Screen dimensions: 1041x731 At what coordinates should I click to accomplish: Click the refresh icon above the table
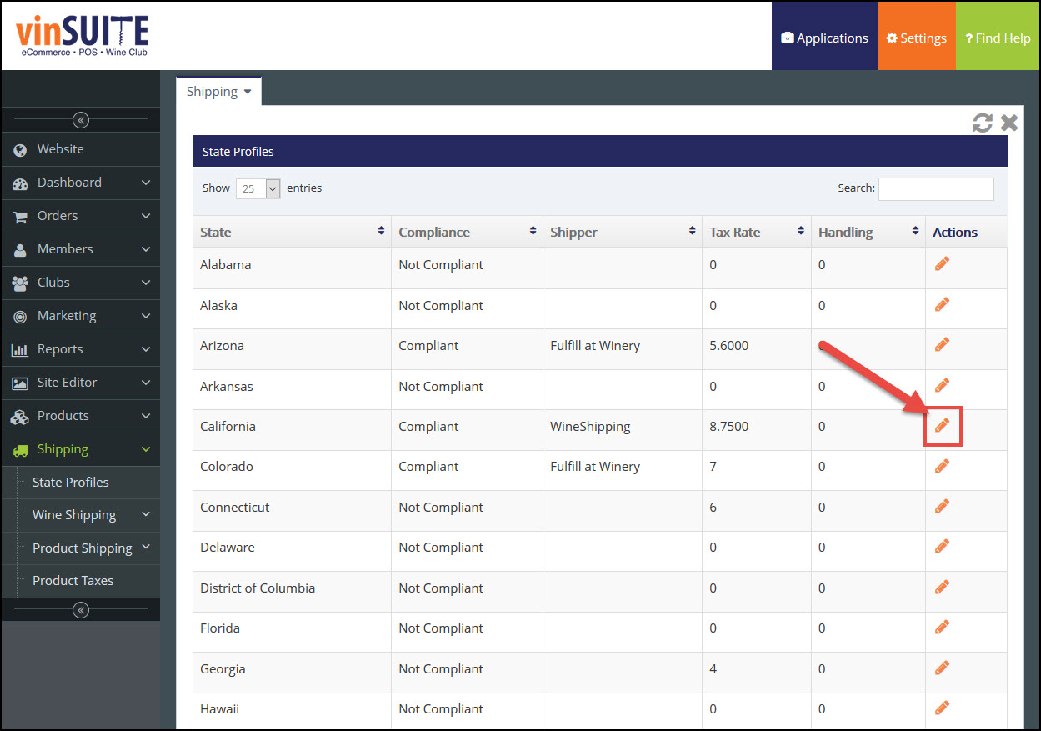[x=982, y=123]
